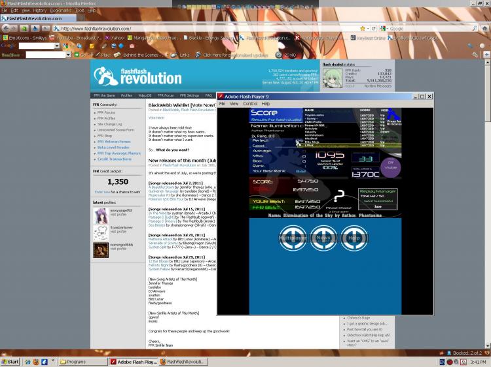Screen dimensions: 491x367
Task: Click the plus icon at toolbar right edge
Action: coord(486,55)
